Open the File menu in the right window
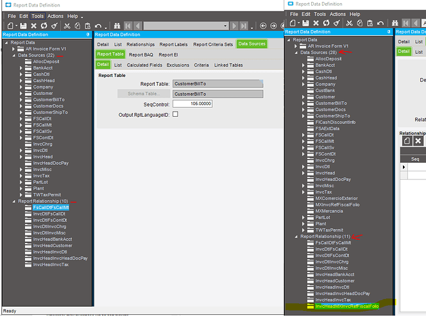 click(294, 14)
